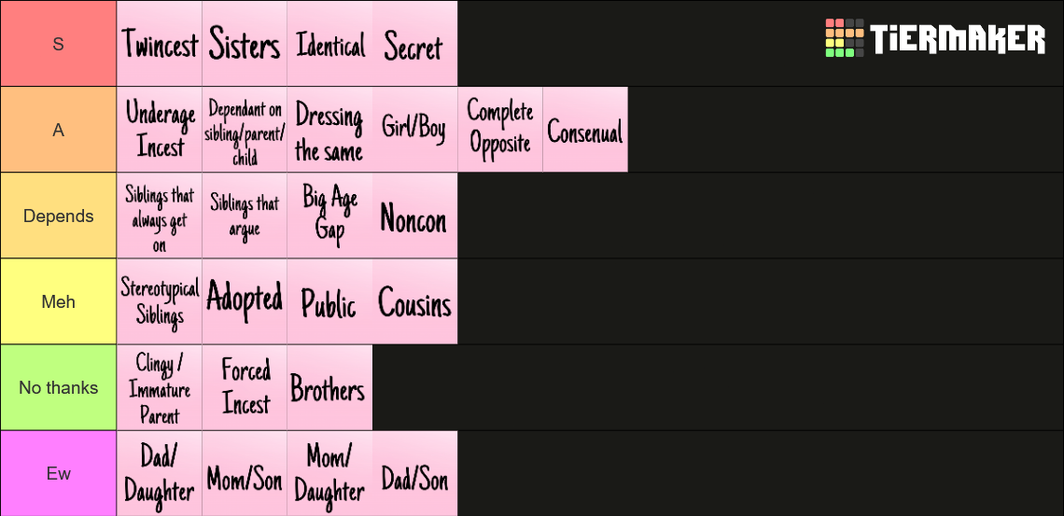The image size is (1064, 516).
Task: Select the red S tier label
Action: click(x=59, y=44)
